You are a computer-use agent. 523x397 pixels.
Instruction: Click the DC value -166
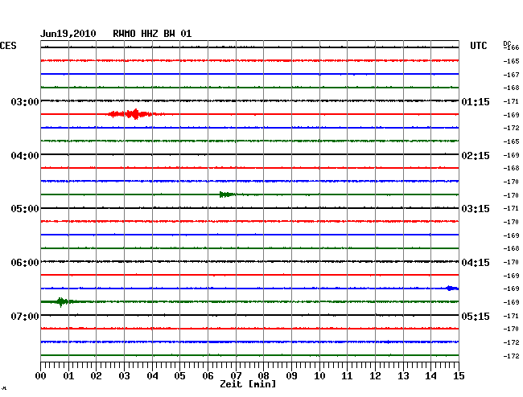click(511, 47)
